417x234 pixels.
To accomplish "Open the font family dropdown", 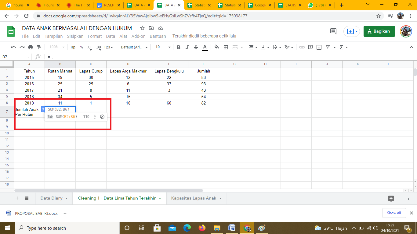I will tap(134, 47).
